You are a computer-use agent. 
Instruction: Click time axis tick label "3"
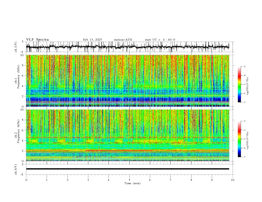[x=88, y=180]
